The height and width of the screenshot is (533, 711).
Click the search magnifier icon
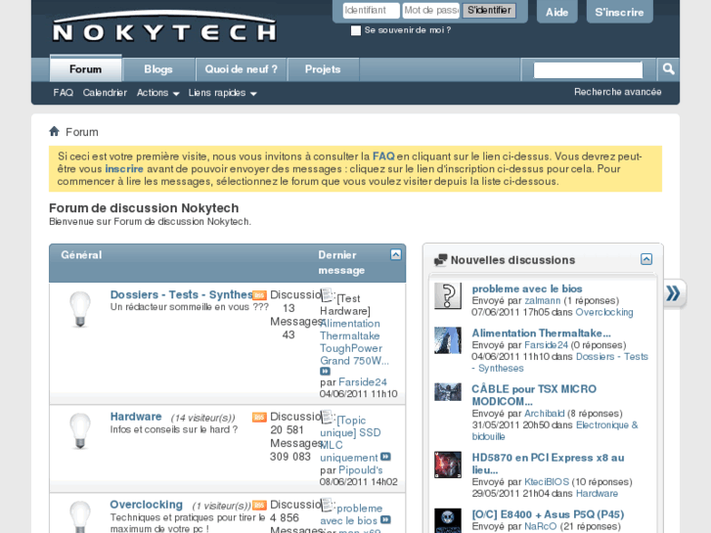click(668, 69)
